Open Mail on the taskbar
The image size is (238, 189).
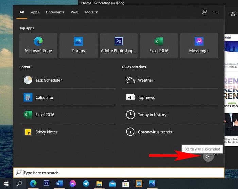(113, 184)
